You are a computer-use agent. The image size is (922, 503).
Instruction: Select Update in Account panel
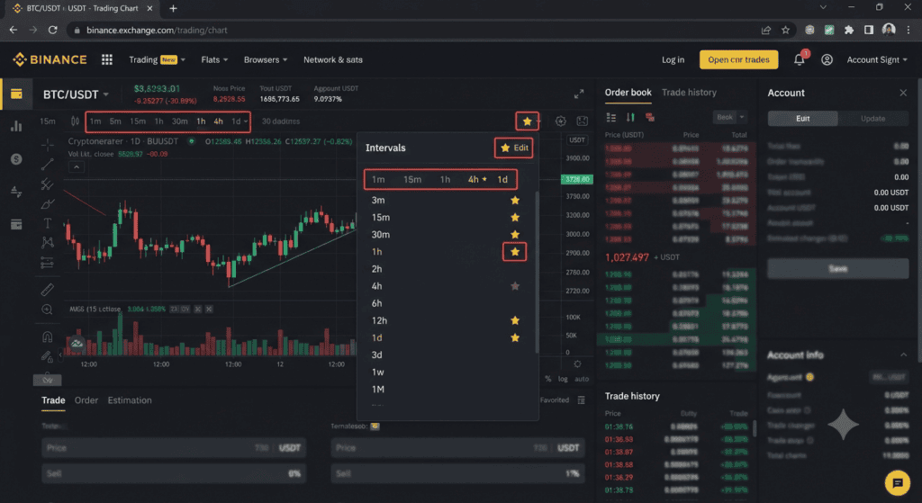pyautogui.click(x=872, y=118)
